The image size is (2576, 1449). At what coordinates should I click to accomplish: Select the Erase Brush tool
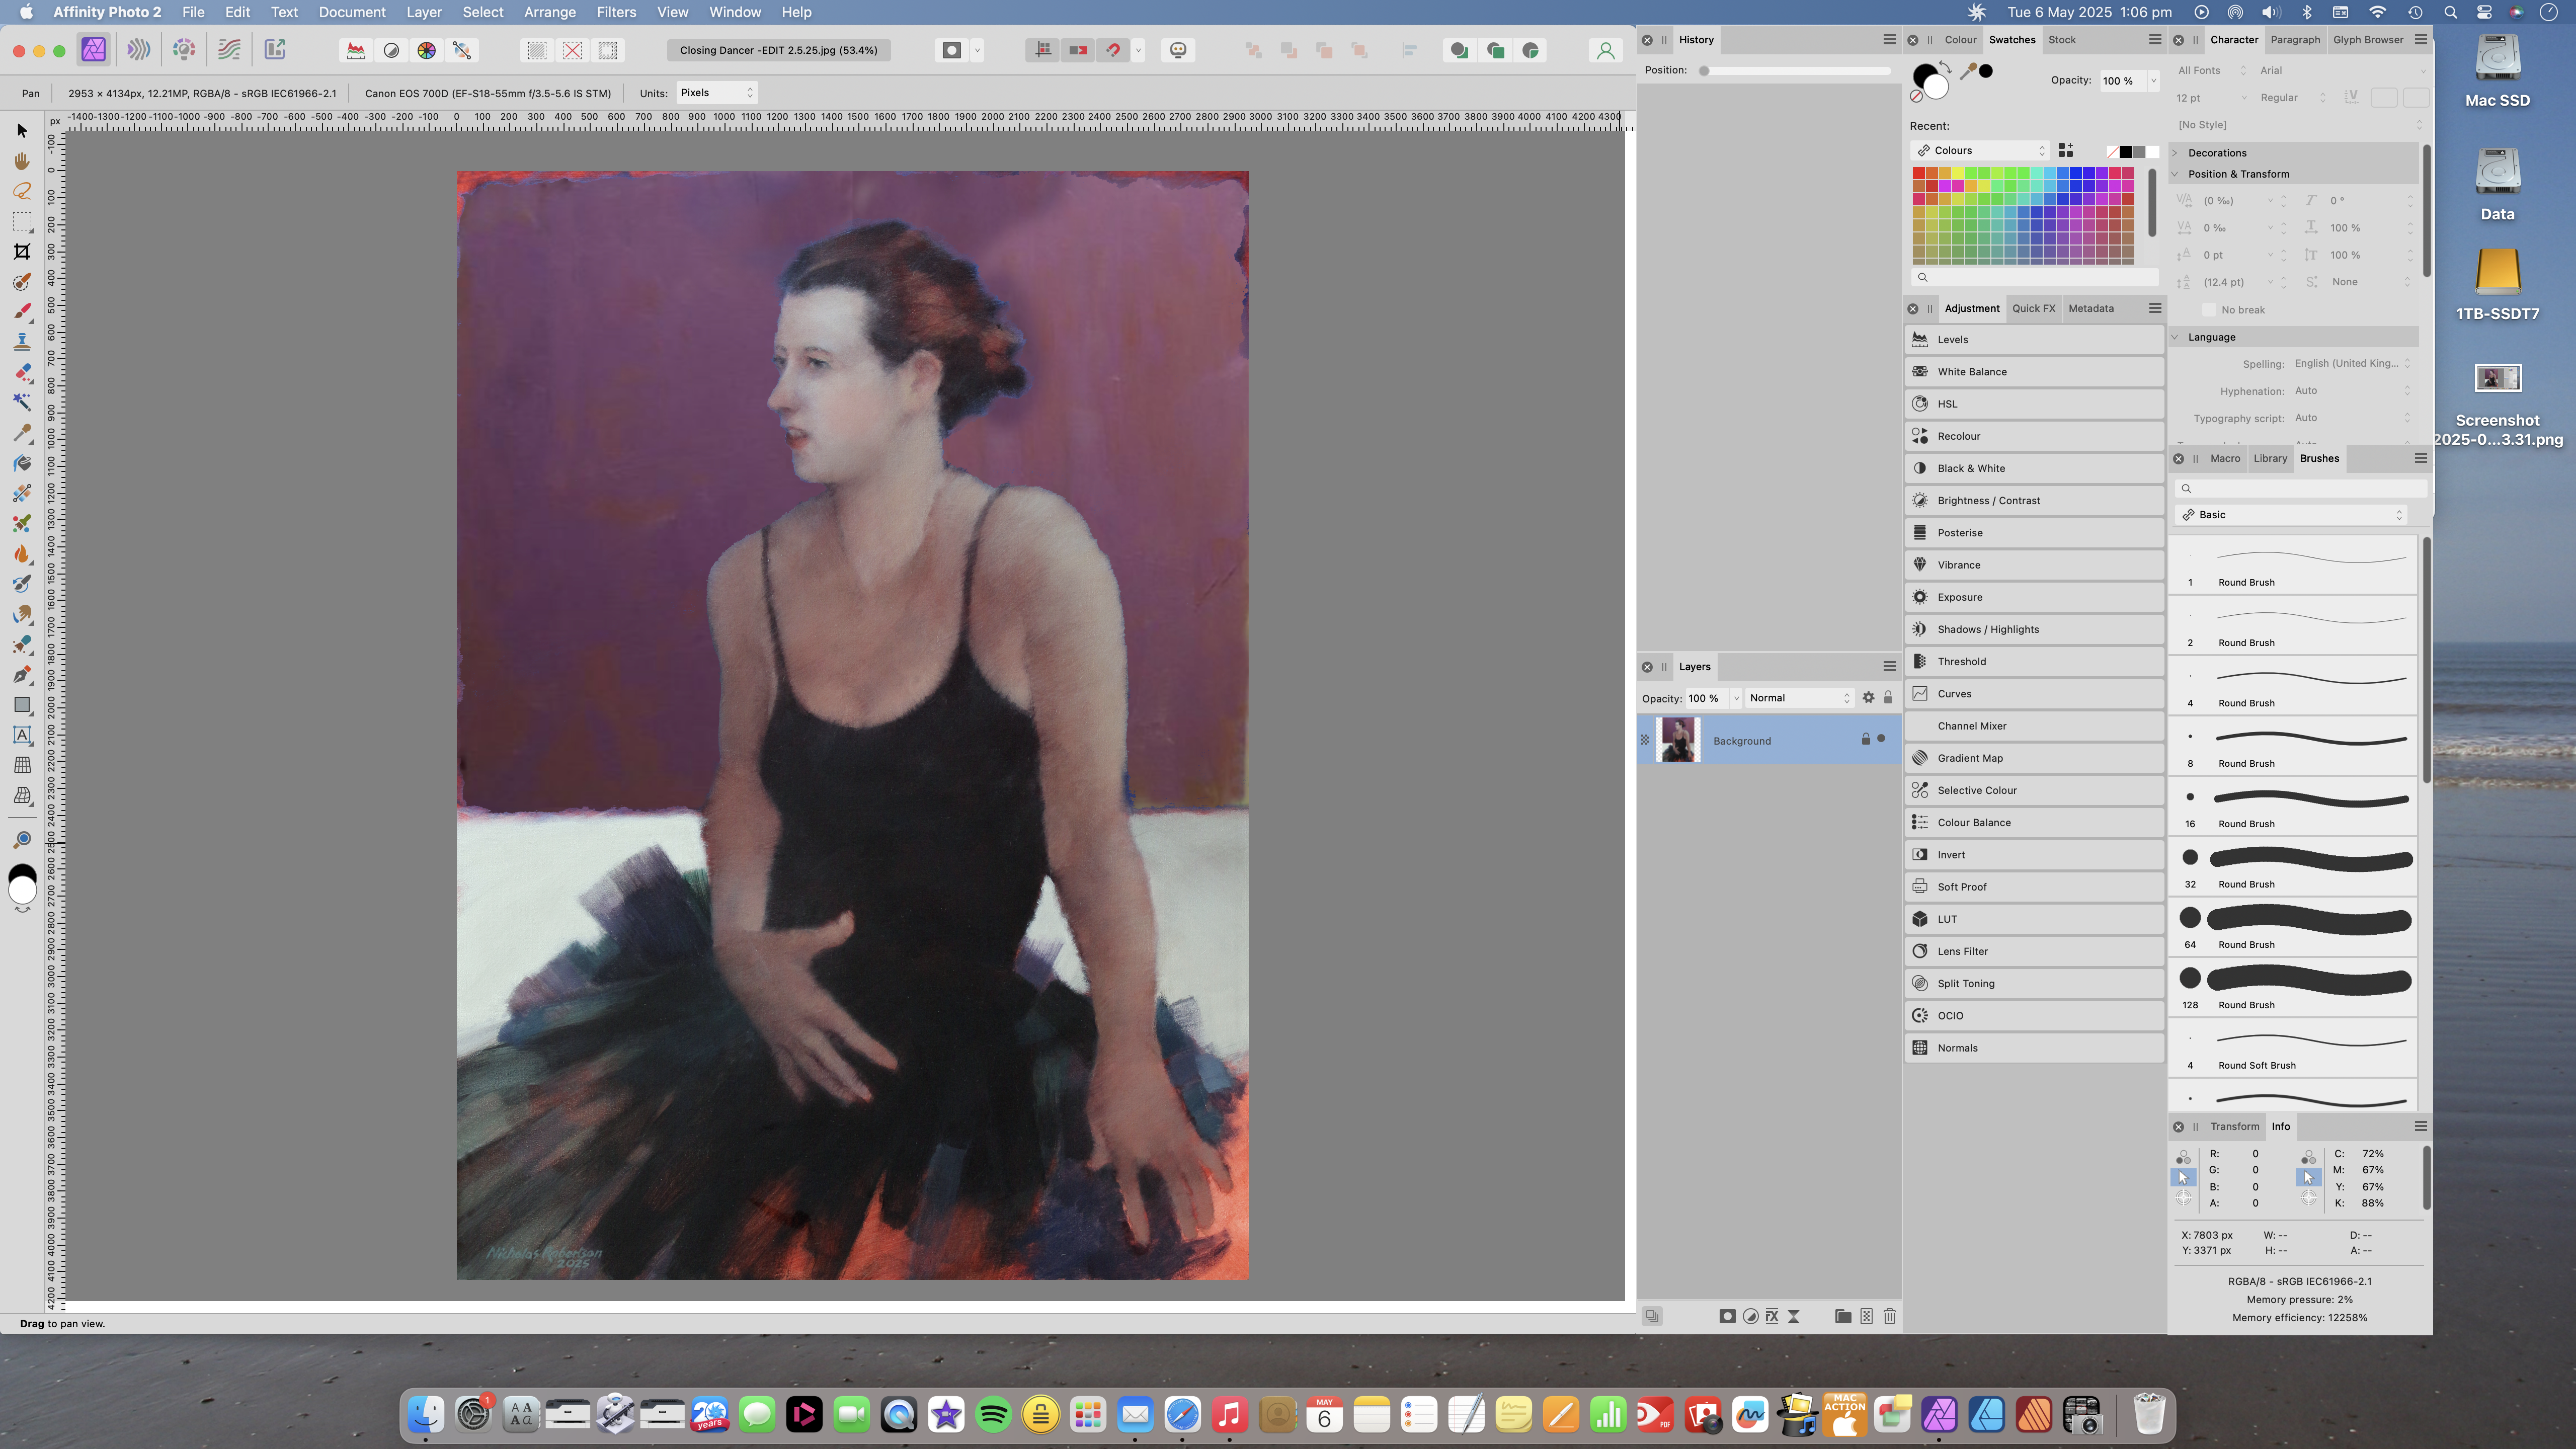22,372
